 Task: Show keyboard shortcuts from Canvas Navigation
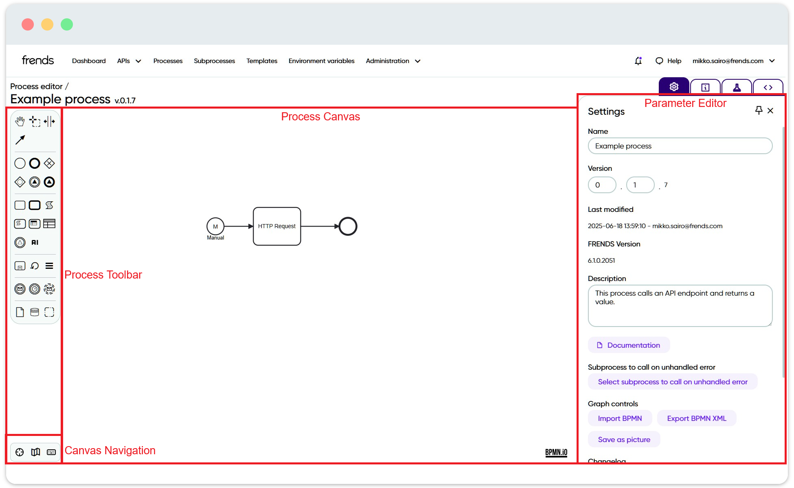pos(51,452)
